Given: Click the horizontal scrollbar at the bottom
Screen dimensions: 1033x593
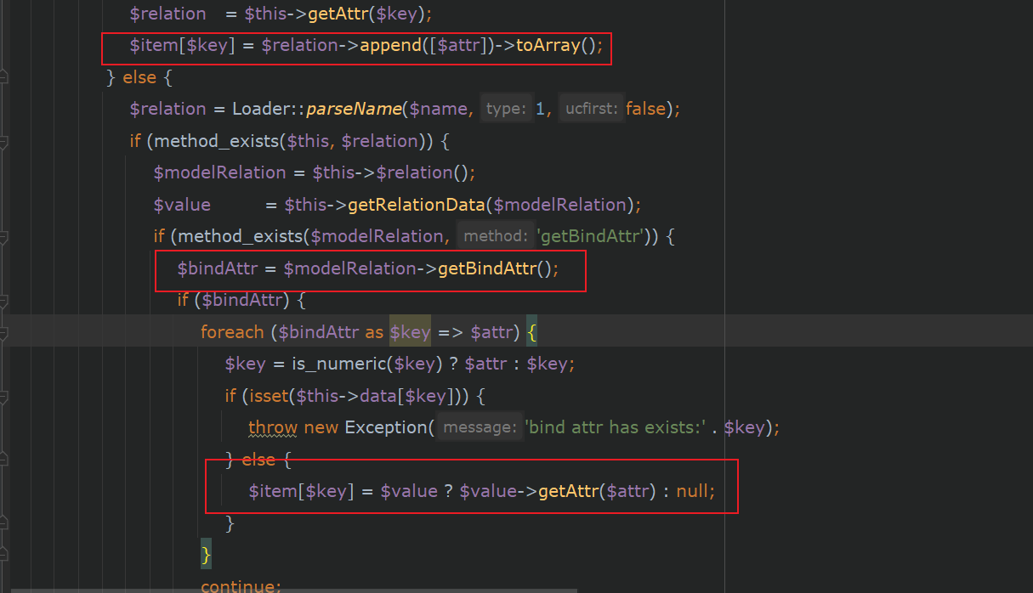Looking at the screenshot, I should pyautogui.click(x=289, y=590).
